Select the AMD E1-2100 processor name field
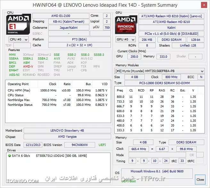This screenshot has height=188, width=210. tap(61, 16)
